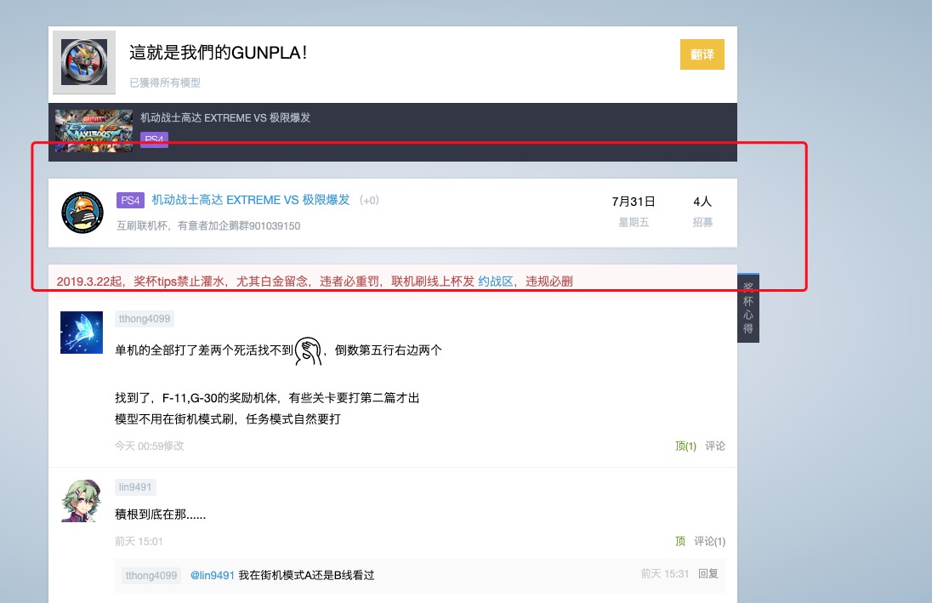The image size is (932, 603).
Task: Click the purple PS4 tag in the dark banner
Action: pos(154,139)
